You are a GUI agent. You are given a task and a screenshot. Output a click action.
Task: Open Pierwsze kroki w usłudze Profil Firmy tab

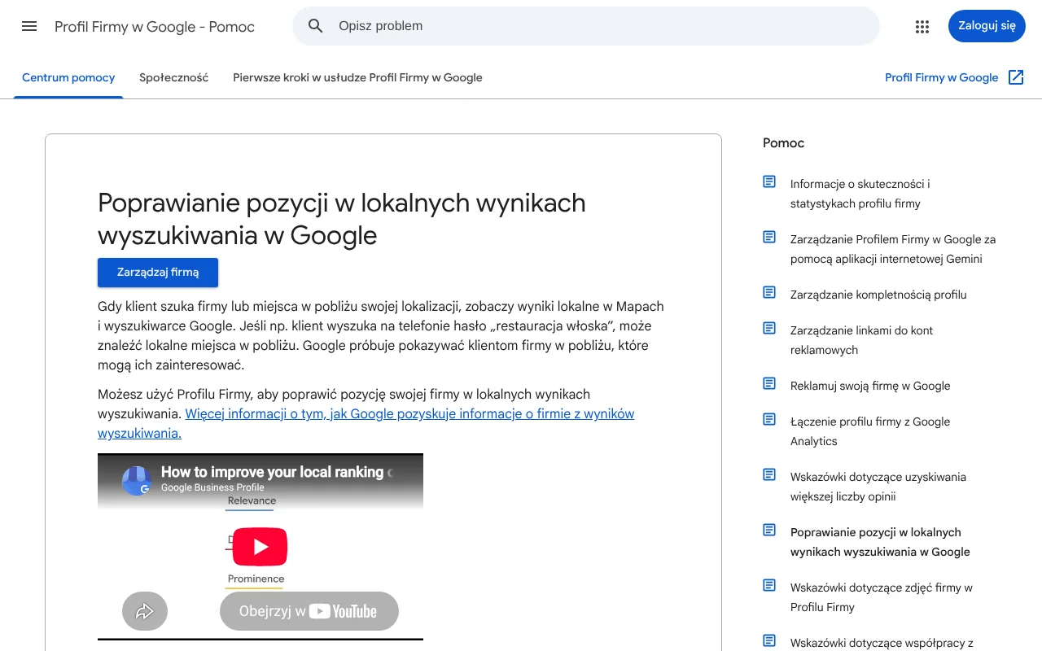point(357,77)
